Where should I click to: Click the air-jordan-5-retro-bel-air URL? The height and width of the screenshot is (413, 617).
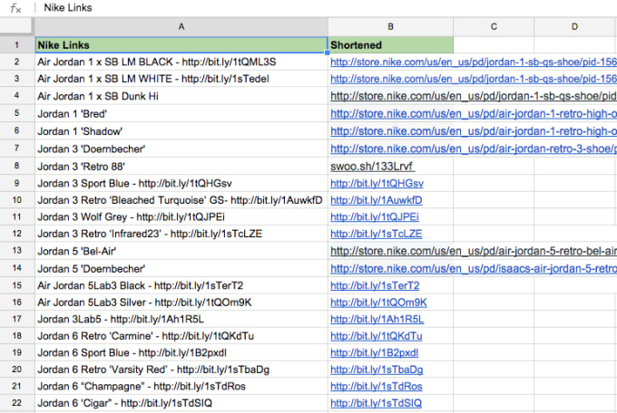474,251
